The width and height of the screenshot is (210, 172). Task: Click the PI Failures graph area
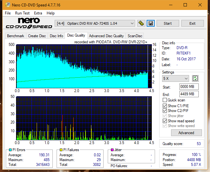pyautogui.click(x=84, y=118)
